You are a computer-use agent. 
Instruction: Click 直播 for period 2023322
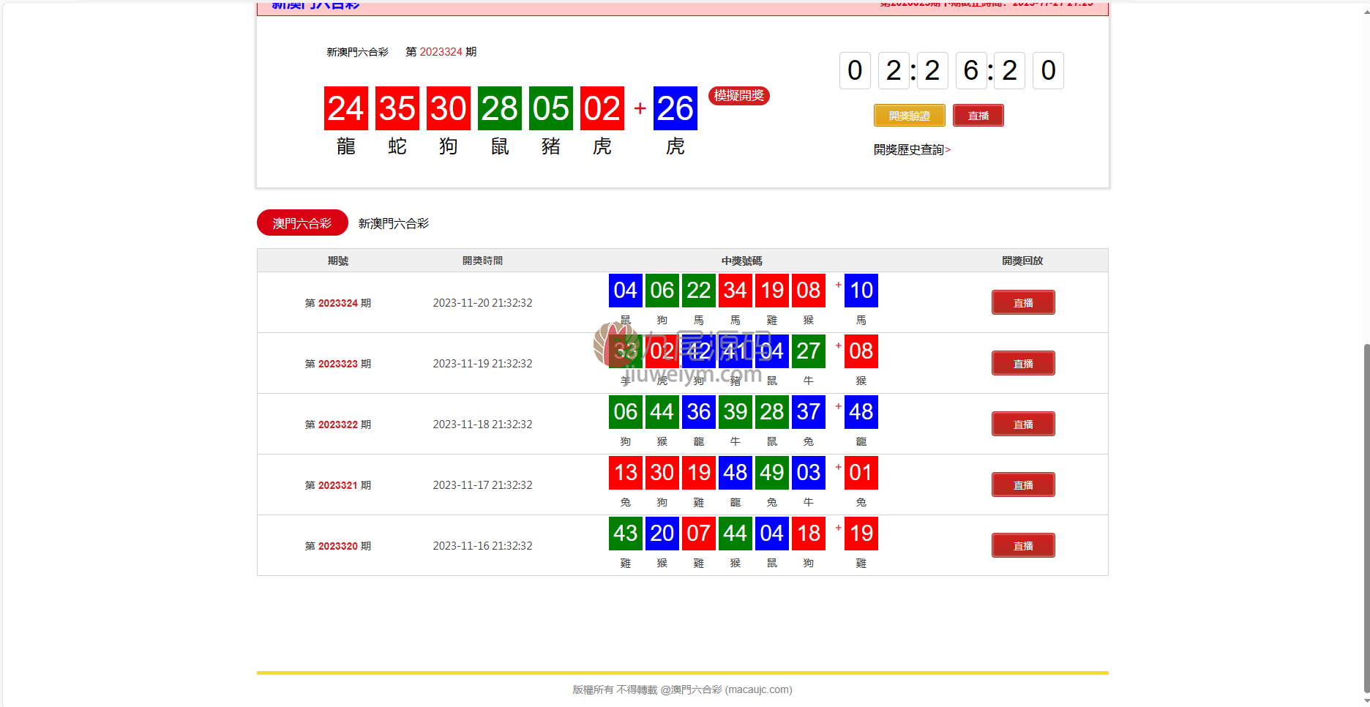(1023, 424)
